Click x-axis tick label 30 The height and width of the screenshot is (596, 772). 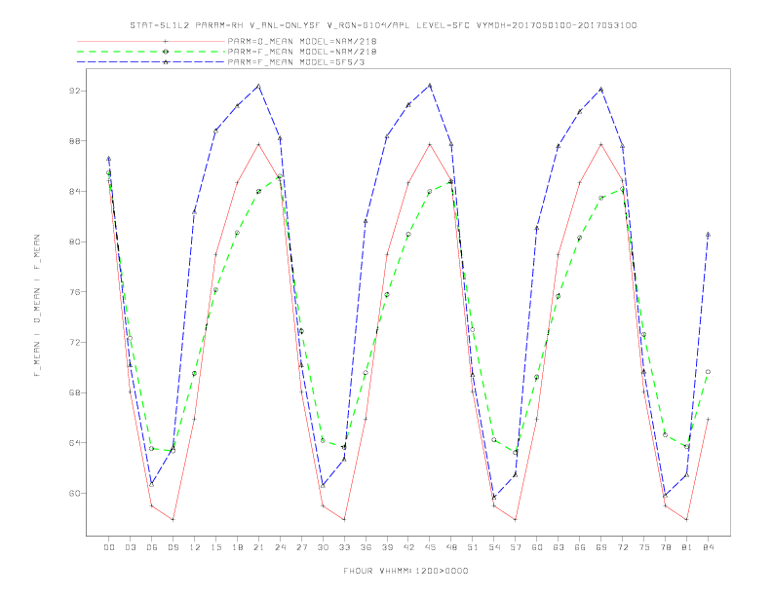point(323,547)
